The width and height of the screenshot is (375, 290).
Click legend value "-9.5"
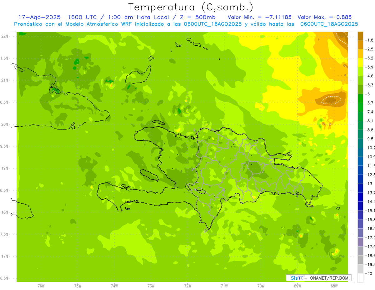tap(369, 139)
